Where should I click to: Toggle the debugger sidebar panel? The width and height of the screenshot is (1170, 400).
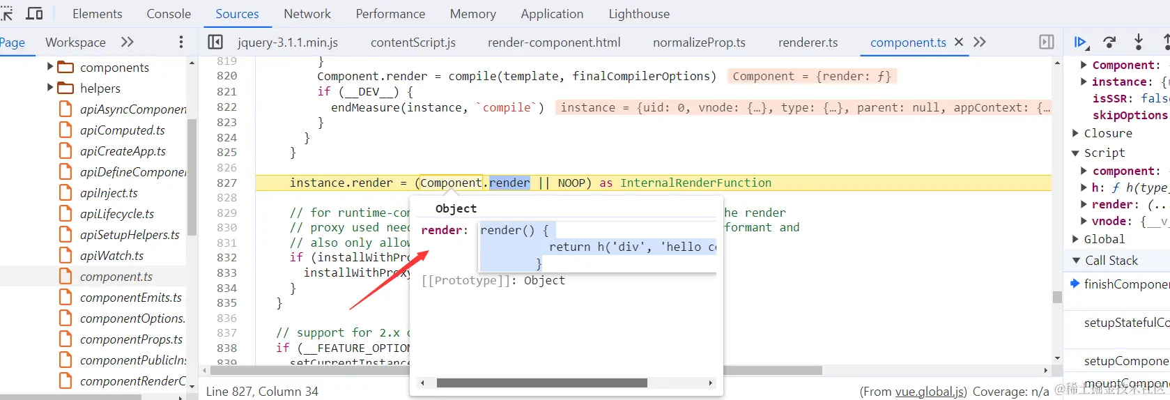1047,42
